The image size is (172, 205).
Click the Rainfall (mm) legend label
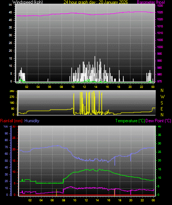11,121
